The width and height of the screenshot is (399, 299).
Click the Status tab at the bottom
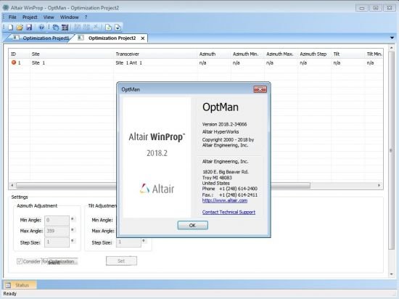coord(20,285)
